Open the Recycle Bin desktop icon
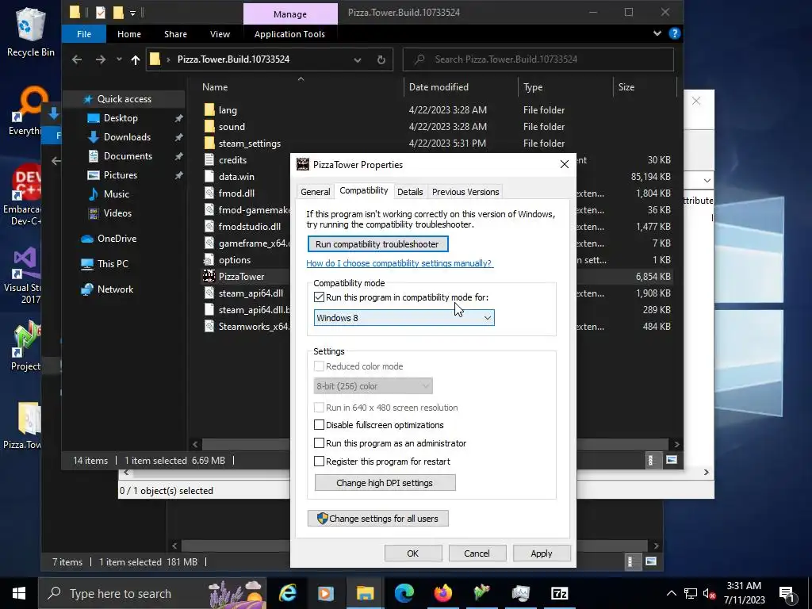 [30, 32]
